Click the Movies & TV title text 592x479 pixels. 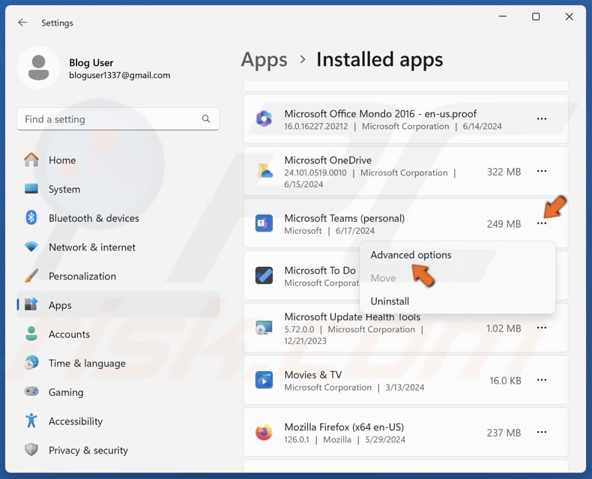313,375
